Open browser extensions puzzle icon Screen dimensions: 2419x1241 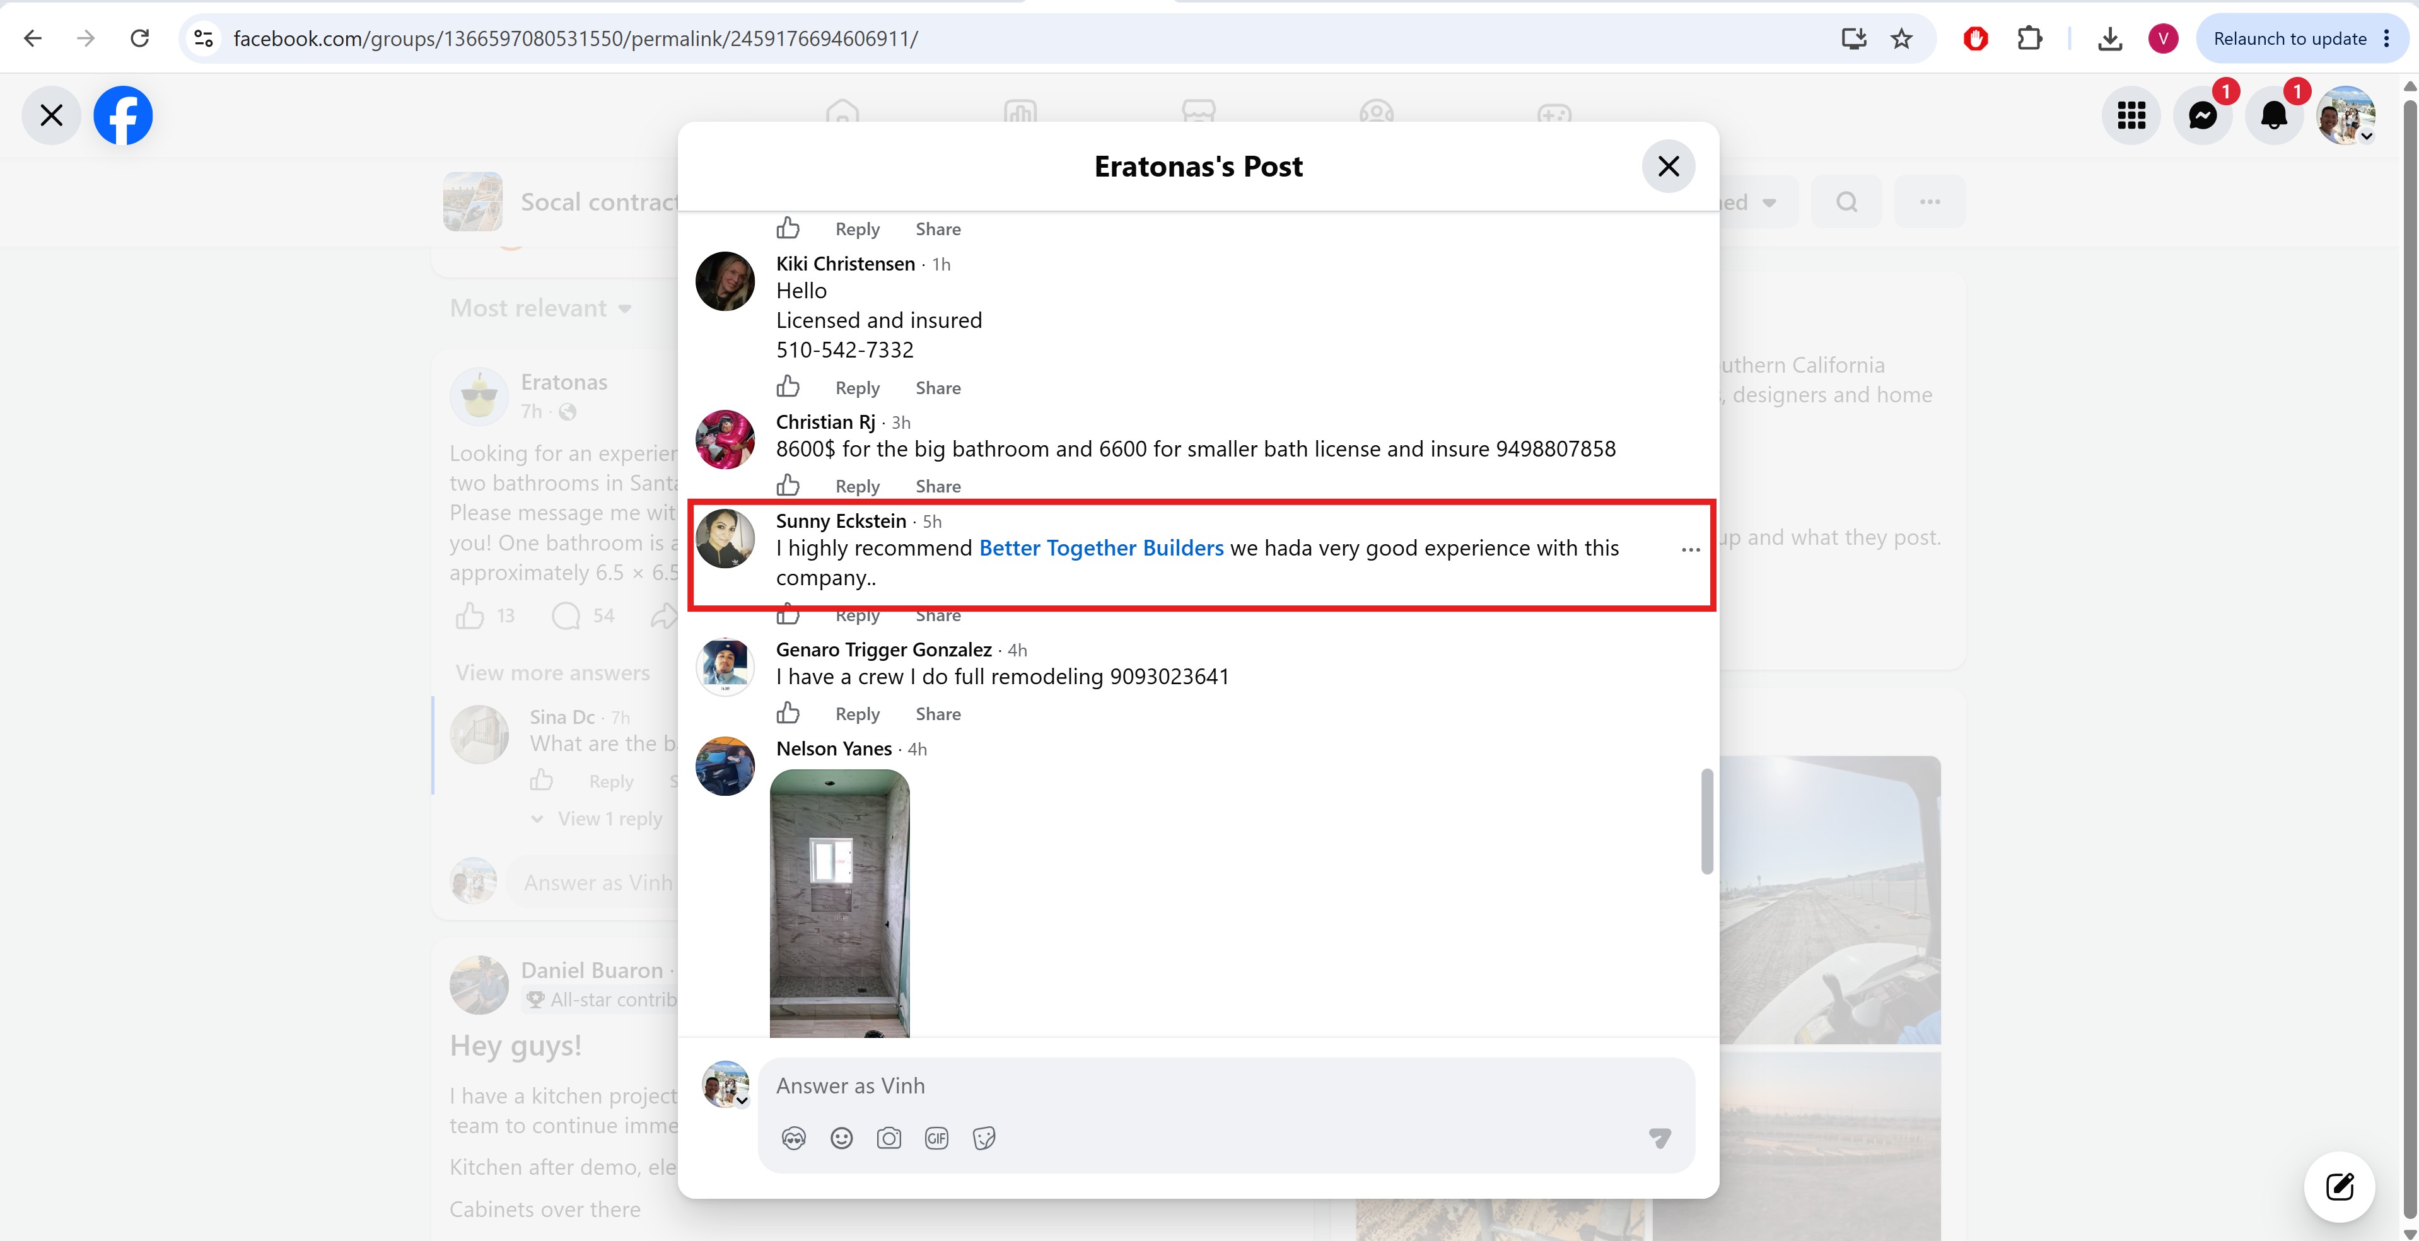(x=2029, y=38)
